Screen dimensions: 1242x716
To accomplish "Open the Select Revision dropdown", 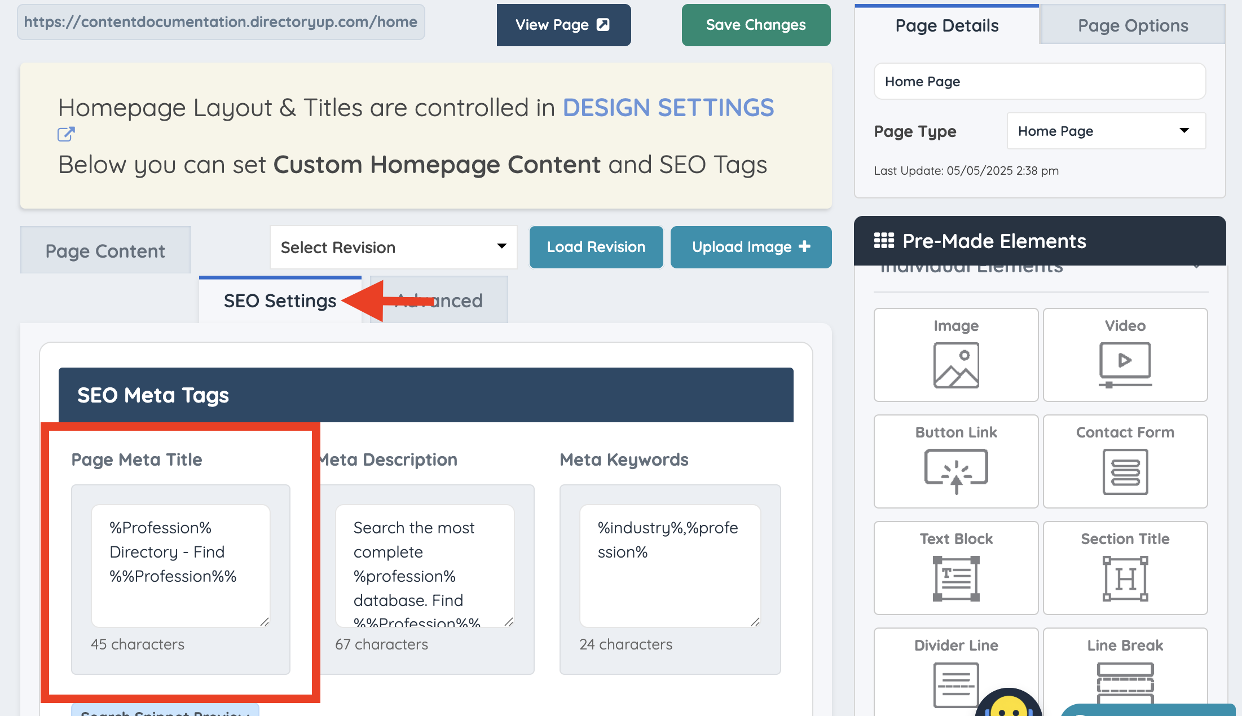I will coord(393,247).
